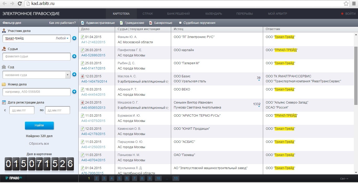
Task: Click judge name Мишаков О. Г.
Action: (128, 103)
